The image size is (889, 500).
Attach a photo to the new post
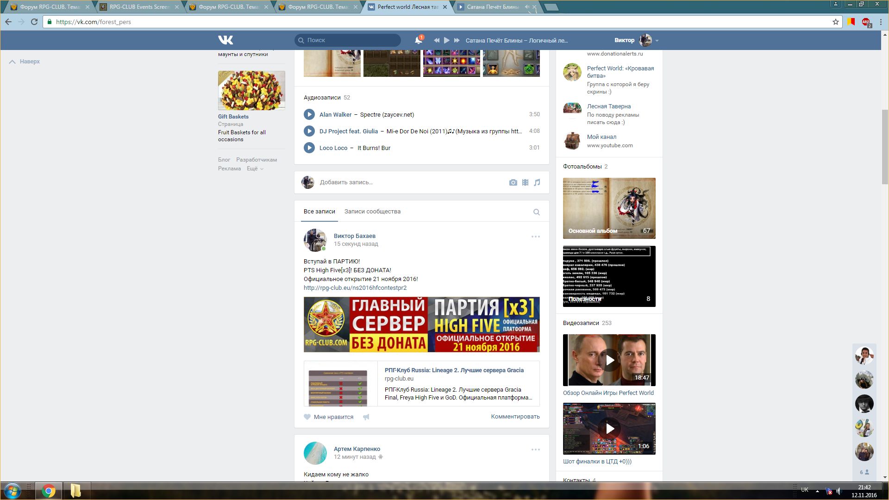[513, 182]
